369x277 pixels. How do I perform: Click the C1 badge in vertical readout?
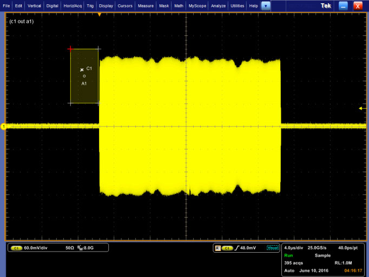pos(16,248)
